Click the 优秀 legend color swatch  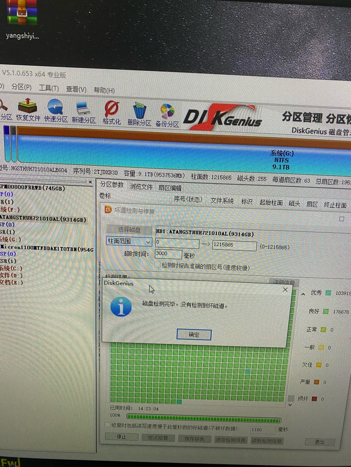328,293
